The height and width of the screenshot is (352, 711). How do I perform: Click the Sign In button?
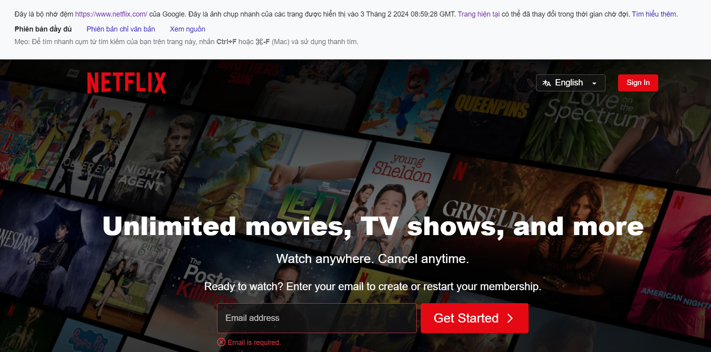[x=638, y=83]
